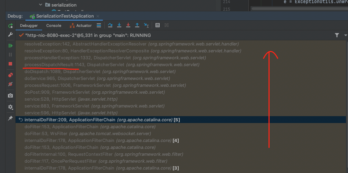This screenshot has height=173, width=348.
Task: Click the Show Execution Point icon
Action: (99, 25)
